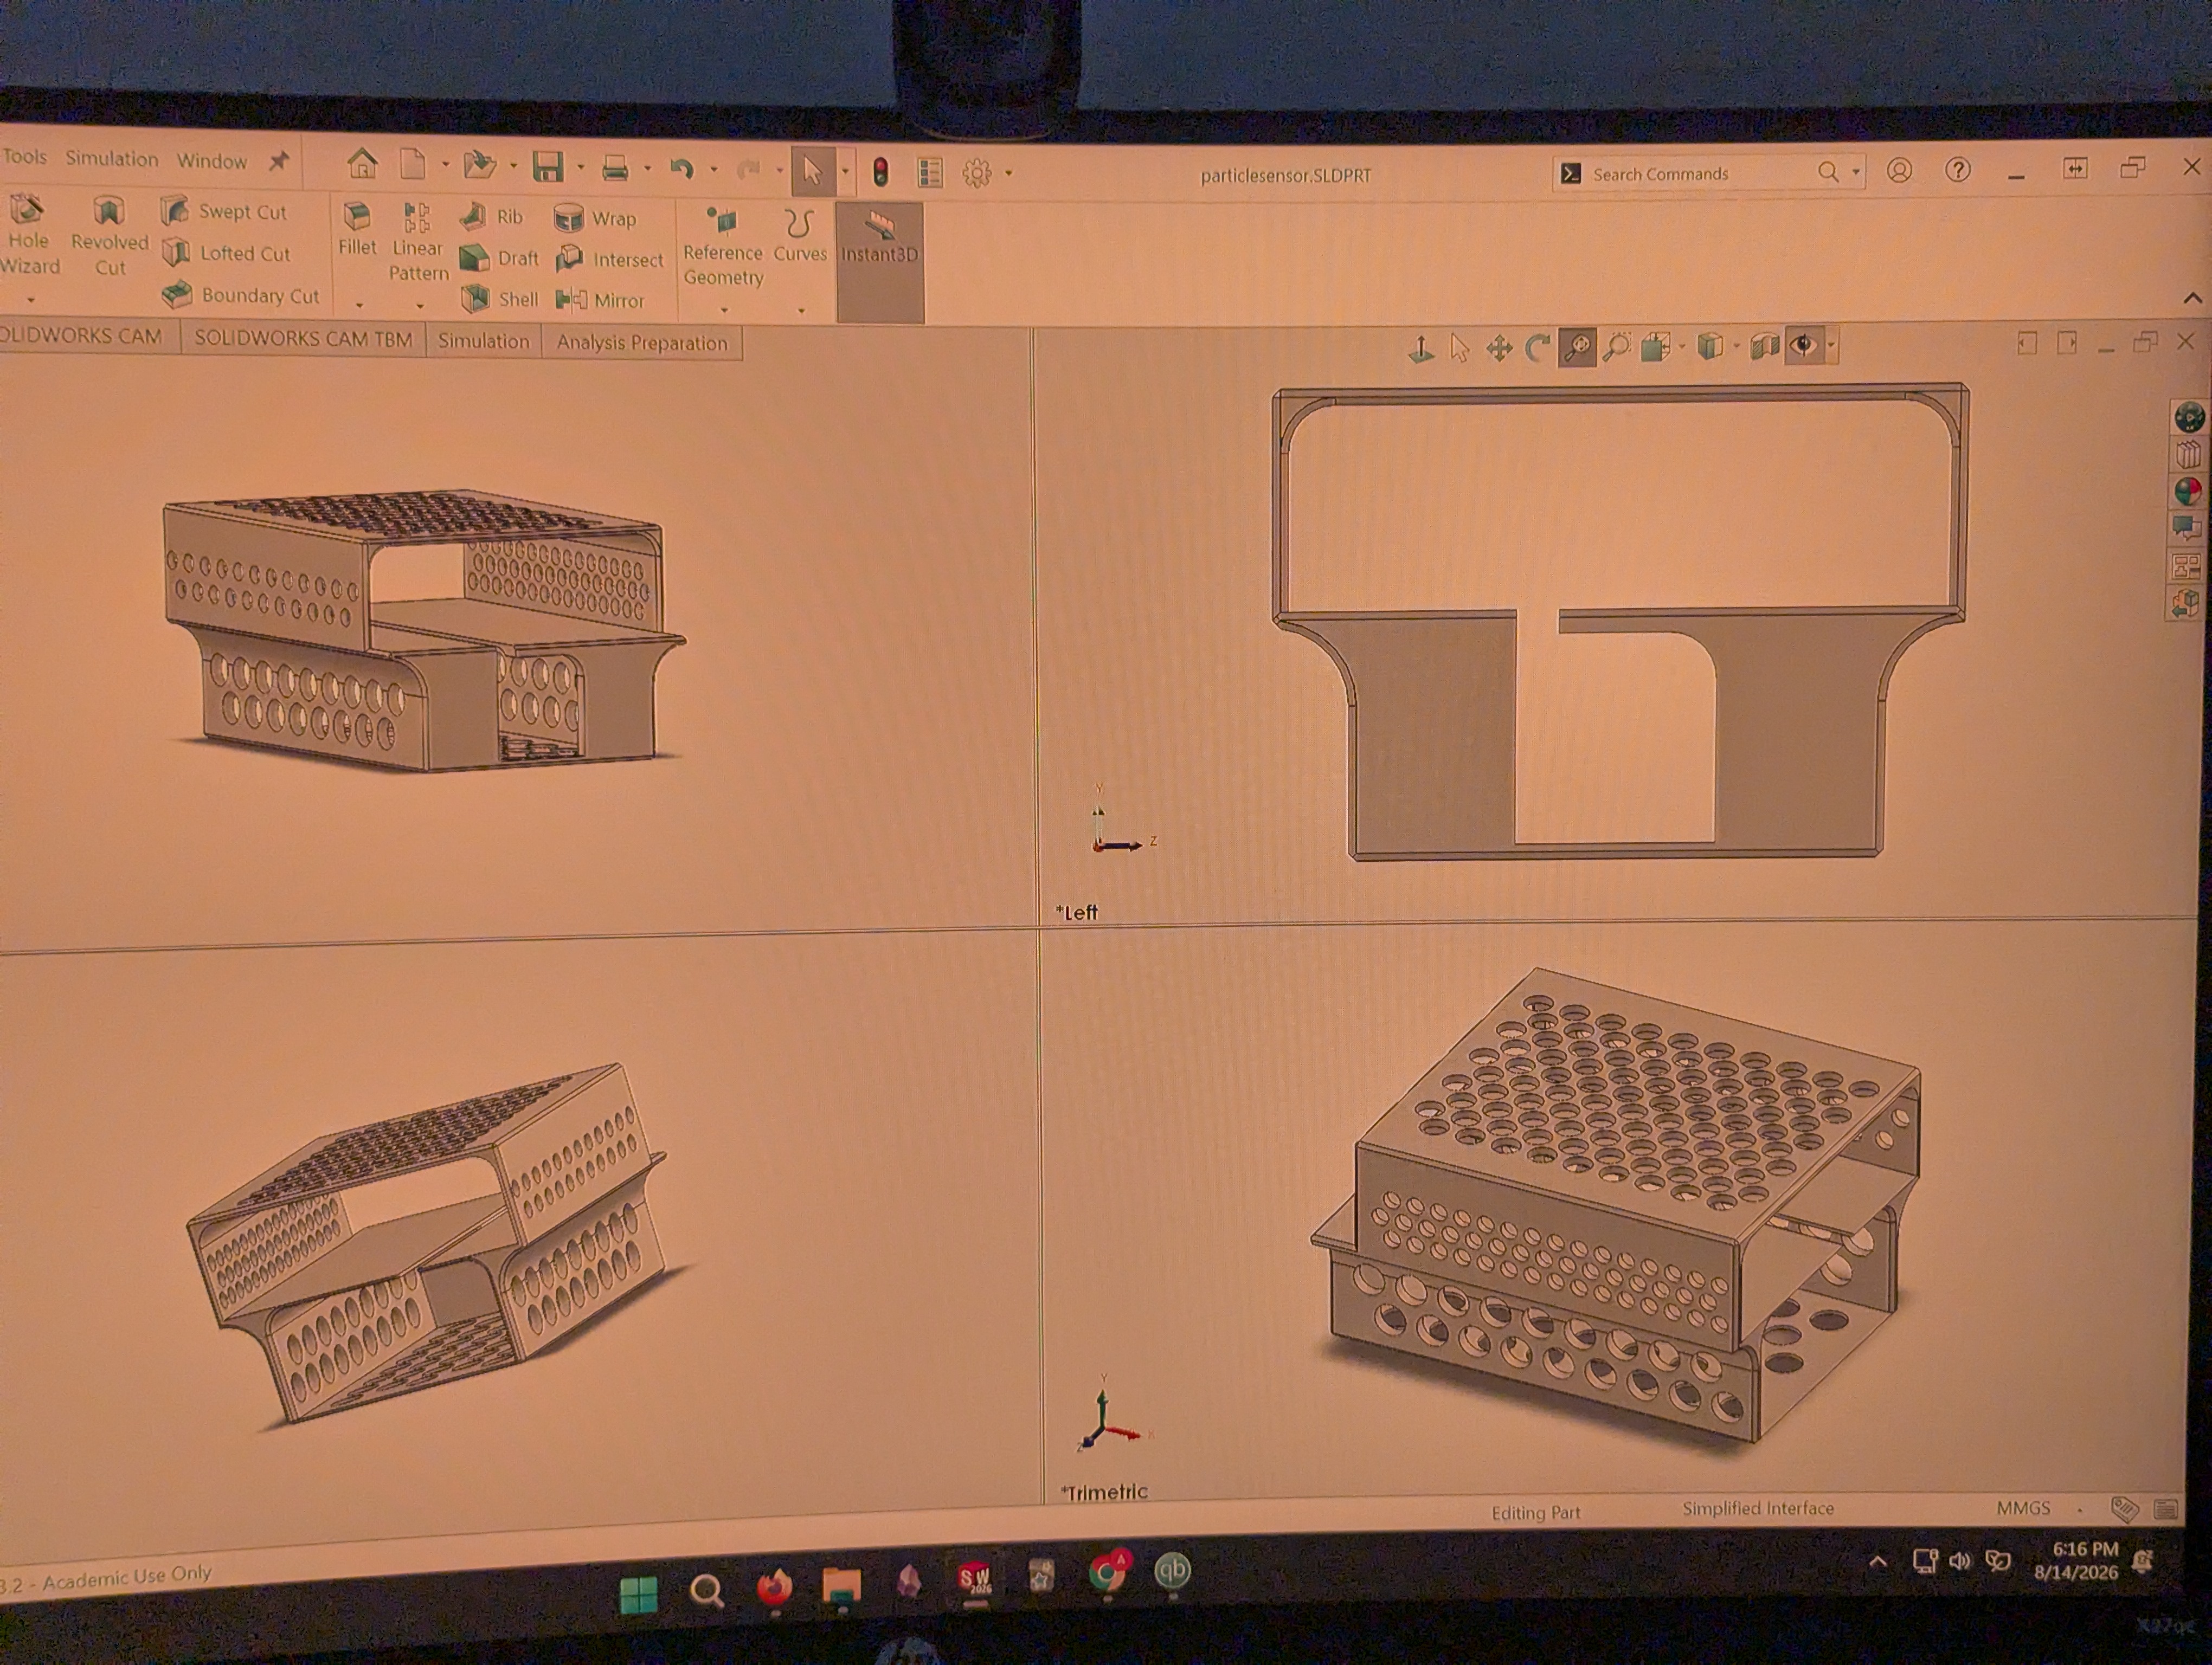Open SOLIDWORKS 2026 in the taskbar
The height and width of the screenshot is (1665, 2212).
pos(975,1578)
